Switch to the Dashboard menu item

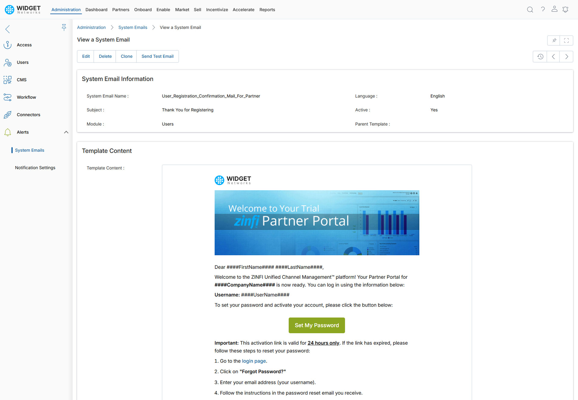[96, 10]
